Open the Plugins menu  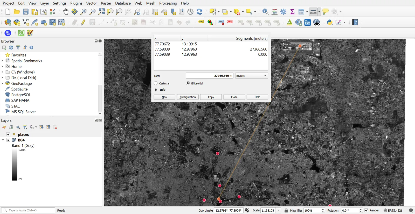[x=76, y=3]
